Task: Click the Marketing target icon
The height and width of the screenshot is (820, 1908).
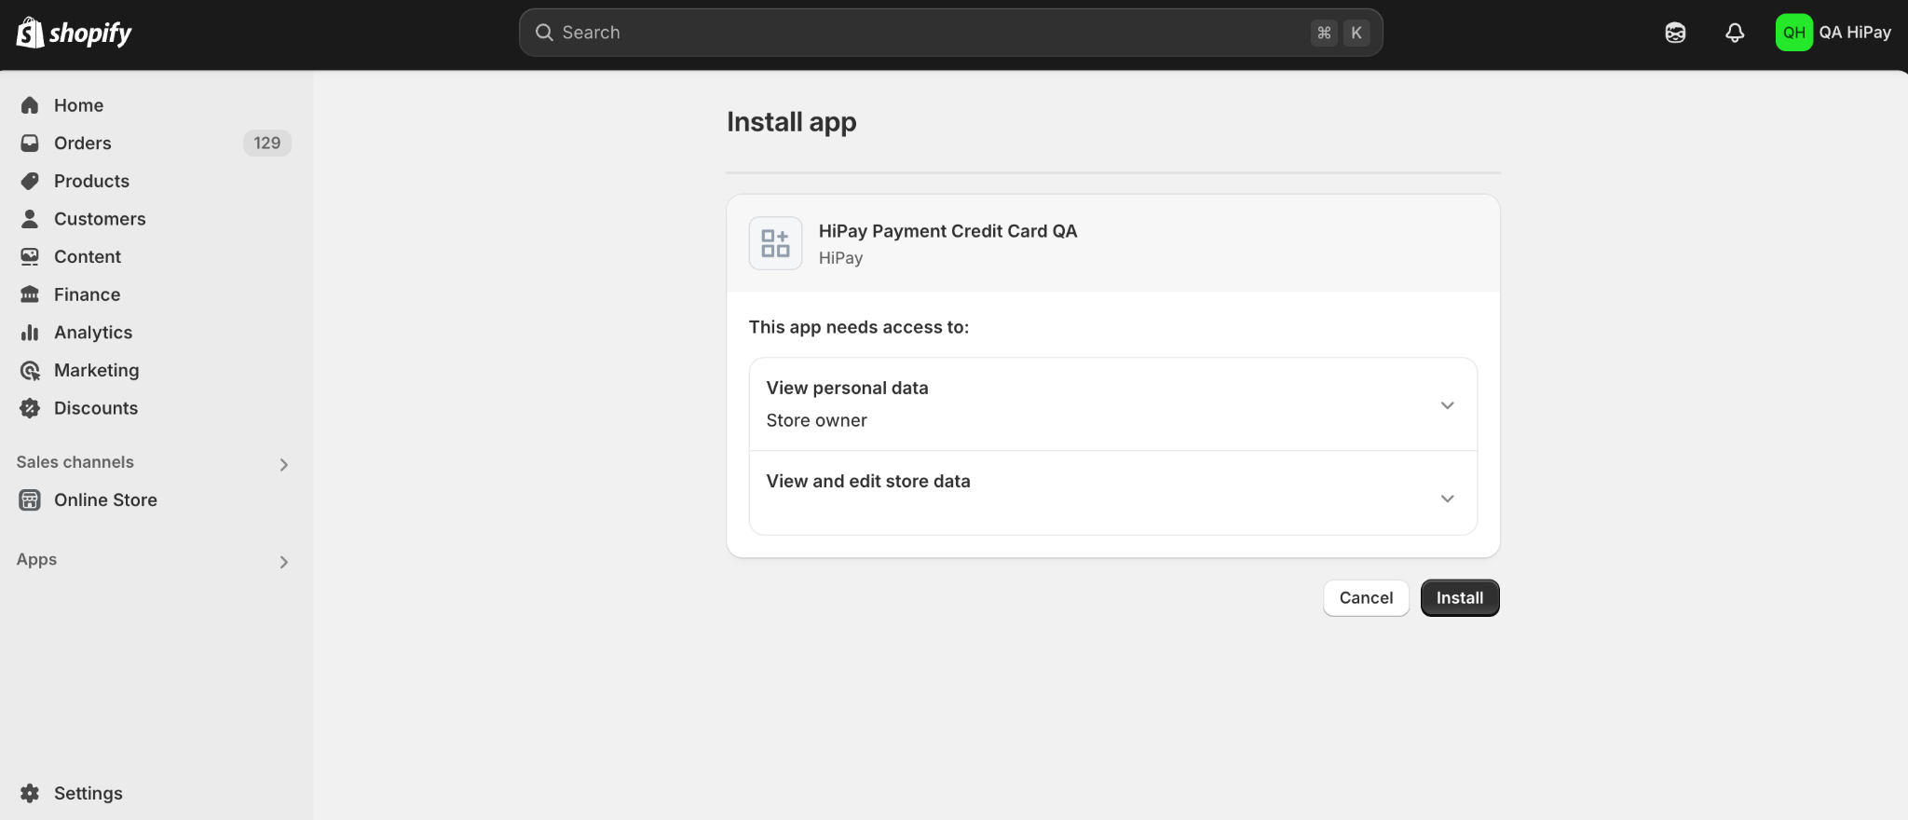Action: pyautogui.click(x=30, y=370)
